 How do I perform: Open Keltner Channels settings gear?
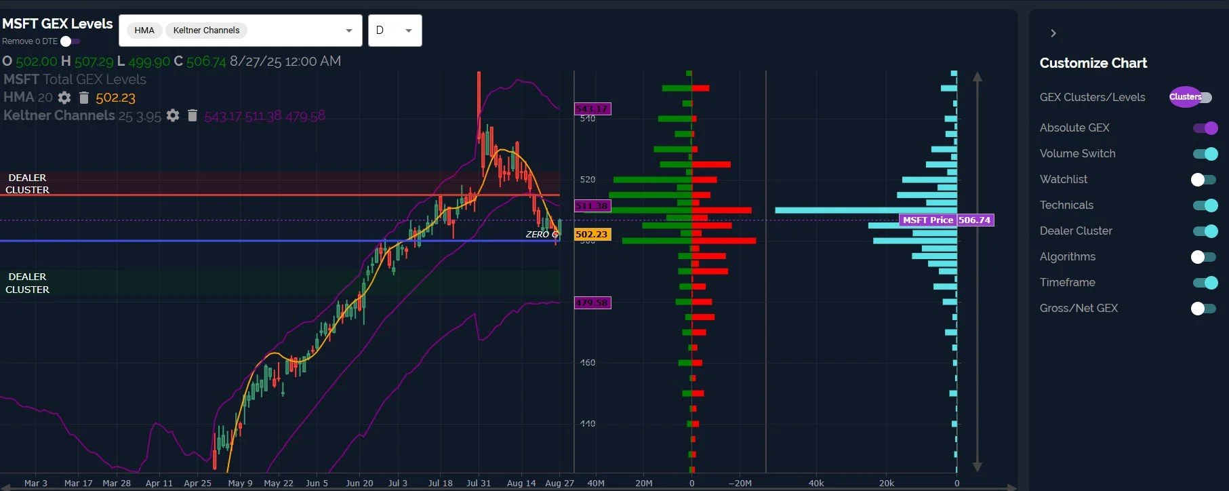[x=173, y=116]
